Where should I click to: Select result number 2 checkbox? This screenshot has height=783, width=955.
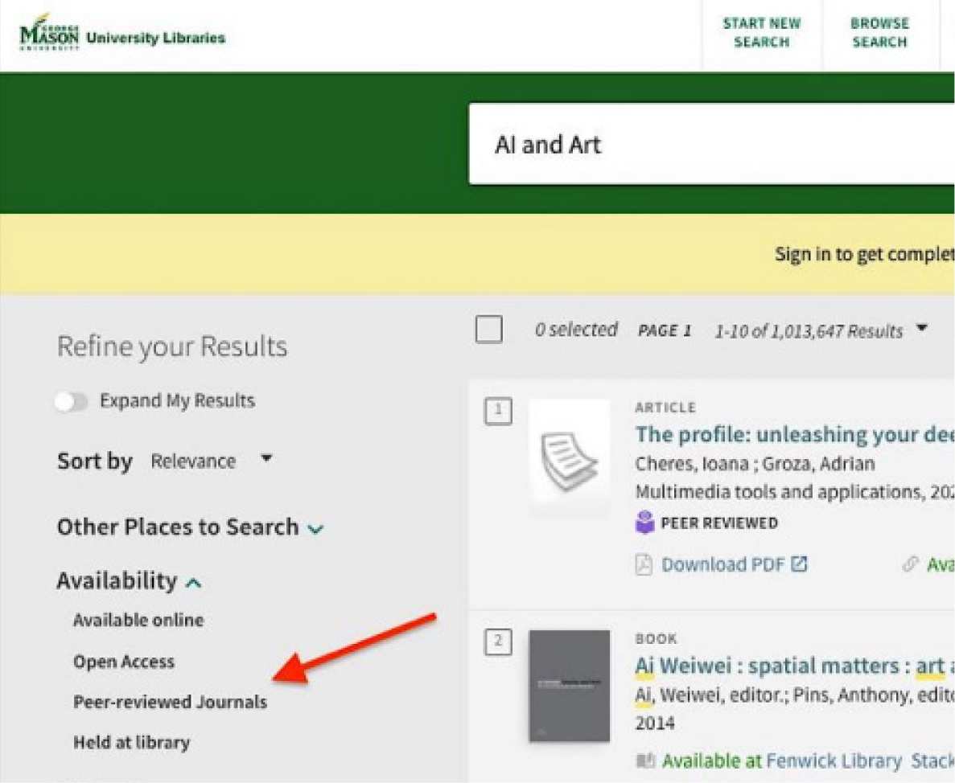(x=498, y=642)
